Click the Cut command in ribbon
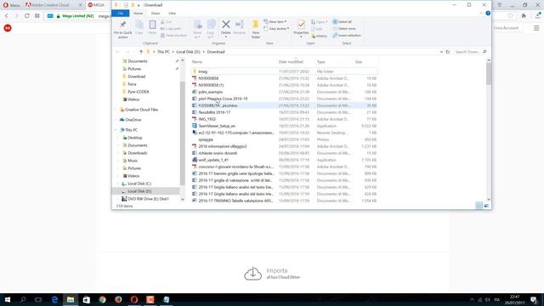The height and width of the screenshot is (306, 544). [x=167, y=22]
